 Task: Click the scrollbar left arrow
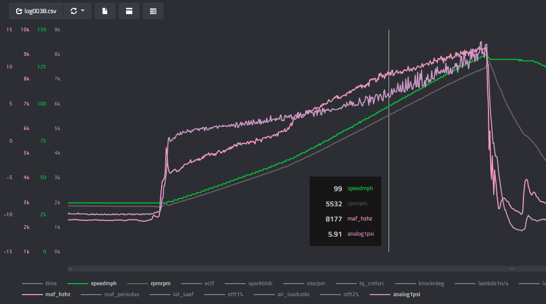click(70, 269)
